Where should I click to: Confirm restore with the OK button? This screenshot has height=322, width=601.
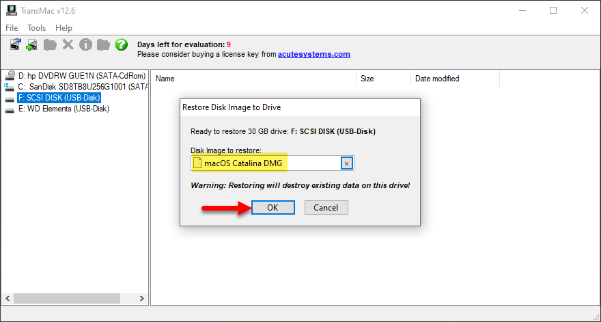(273, 208)
